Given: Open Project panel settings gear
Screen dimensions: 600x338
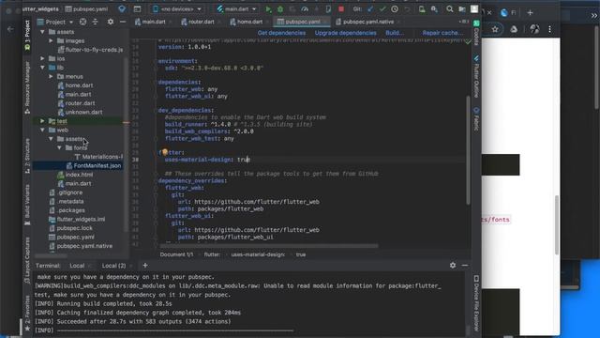Looking at the screenshot, I should click(x=111, y=22).
